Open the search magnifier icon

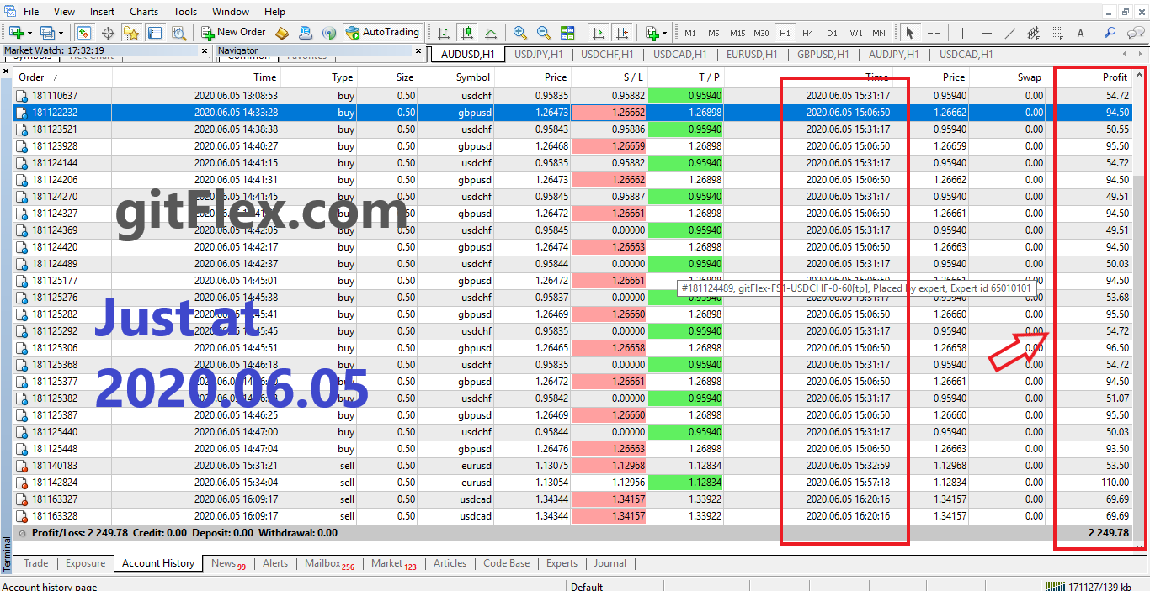point(1110,33)
